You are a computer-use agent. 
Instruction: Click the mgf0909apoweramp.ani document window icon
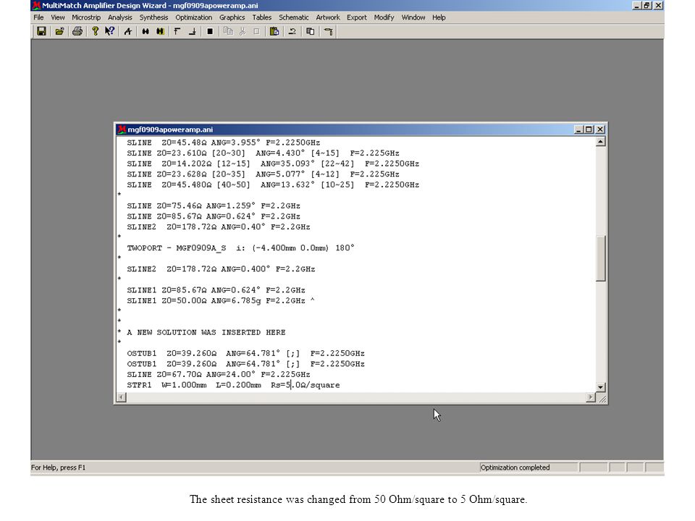122,130
